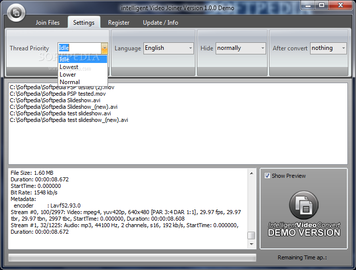Image resolution: width=356 pixels, height=270 pixels.
Task: Click the info panel scroll down arrow
Action: click(x=251, y=244)
